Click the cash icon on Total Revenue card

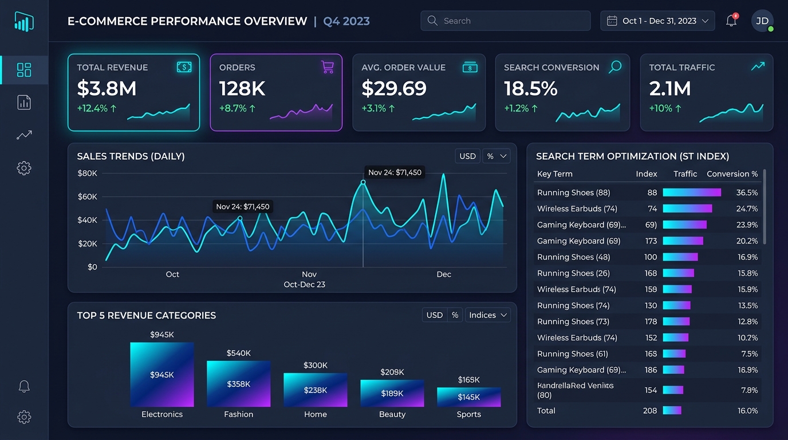coord(184,67)
